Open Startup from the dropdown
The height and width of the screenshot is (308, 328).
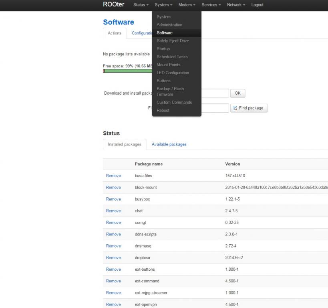tap(177, 49)
